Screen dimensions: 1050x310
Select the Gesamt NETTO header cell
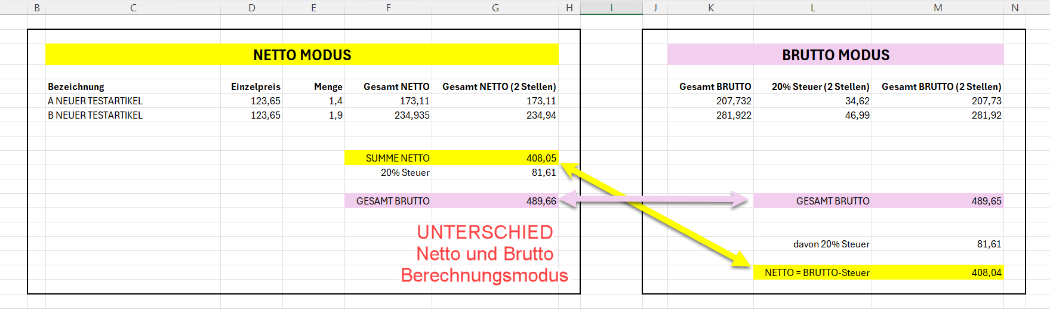tap(388, 86)
